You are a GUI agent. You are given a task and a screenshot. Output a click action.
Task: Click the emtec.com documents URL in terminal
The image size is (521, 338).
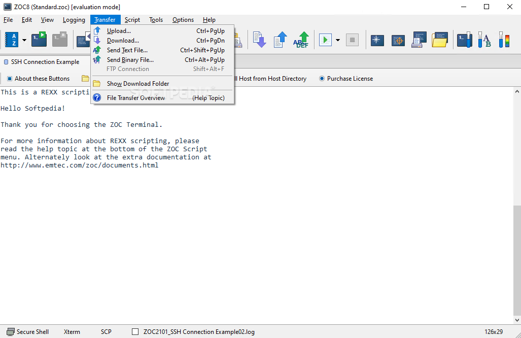[x=80, y=165]
